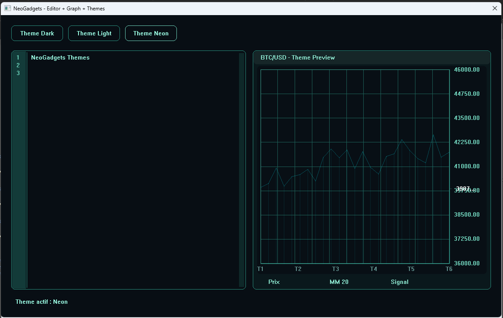Click the T4 time axis label

click(x=374, y=269)
